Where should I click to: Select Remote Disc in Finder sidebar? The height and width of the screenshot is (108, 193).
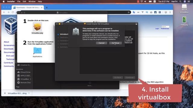(x=24, y=82)
